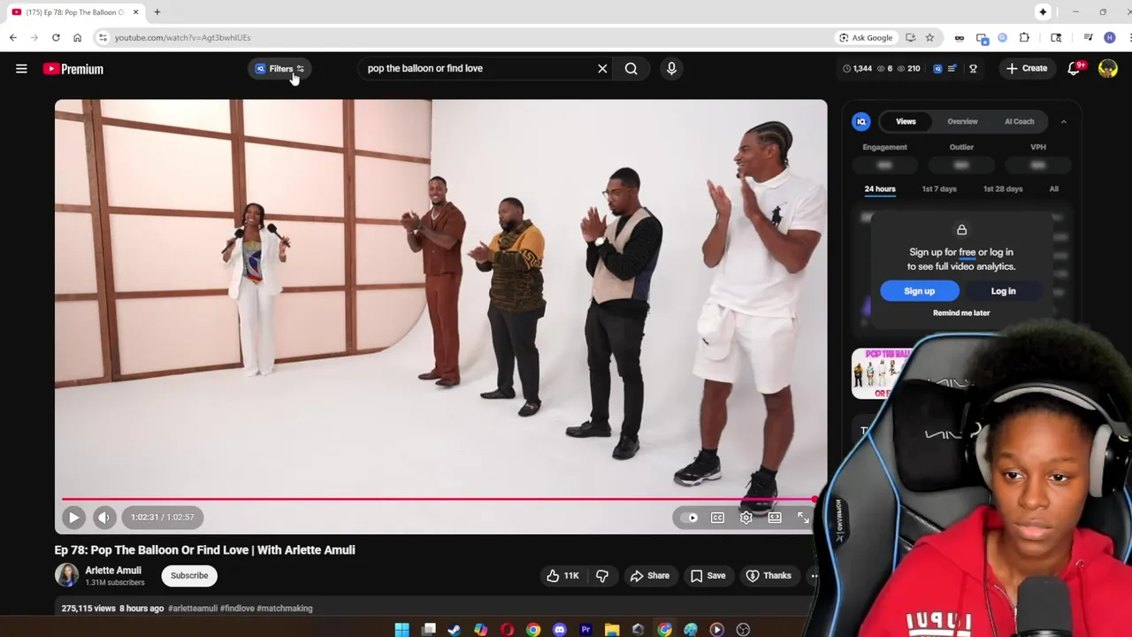Open the Create button
1132x637 pixels.
tap(1027, 68)
